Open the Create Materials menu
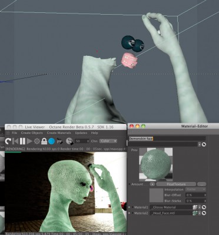 [x=59, y=133]
